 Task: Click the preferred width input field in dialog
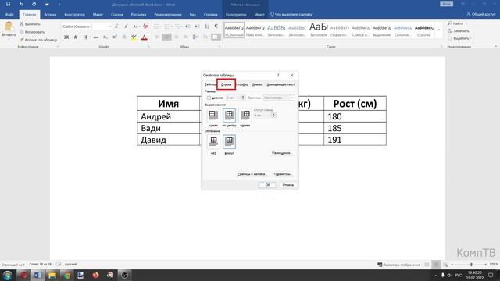click(x=234, y=98)
